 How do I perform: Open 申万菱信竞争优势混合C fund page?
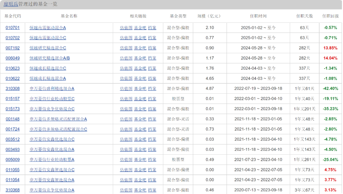click(x=52, y=109)
